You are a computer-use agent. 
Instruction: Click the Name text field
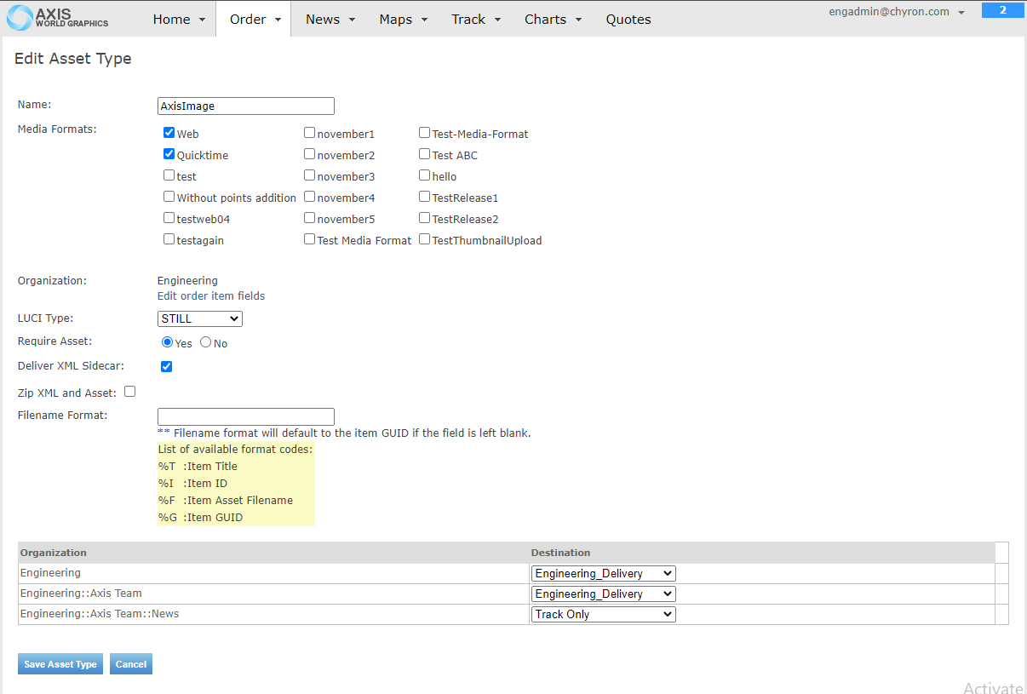click(x=245, y=106)
